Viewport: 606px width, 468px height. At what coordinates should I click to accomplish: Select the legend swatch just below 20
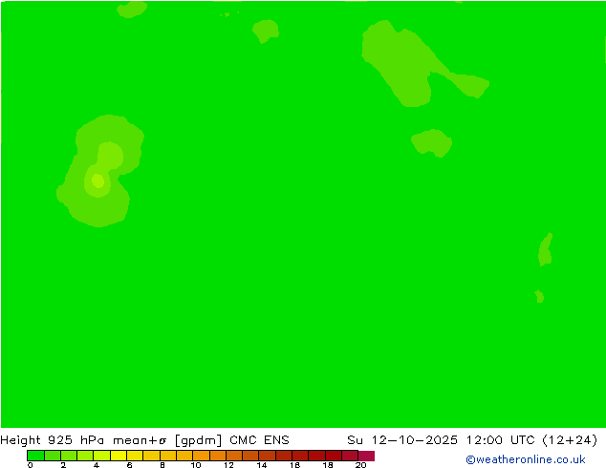[350, 456]
